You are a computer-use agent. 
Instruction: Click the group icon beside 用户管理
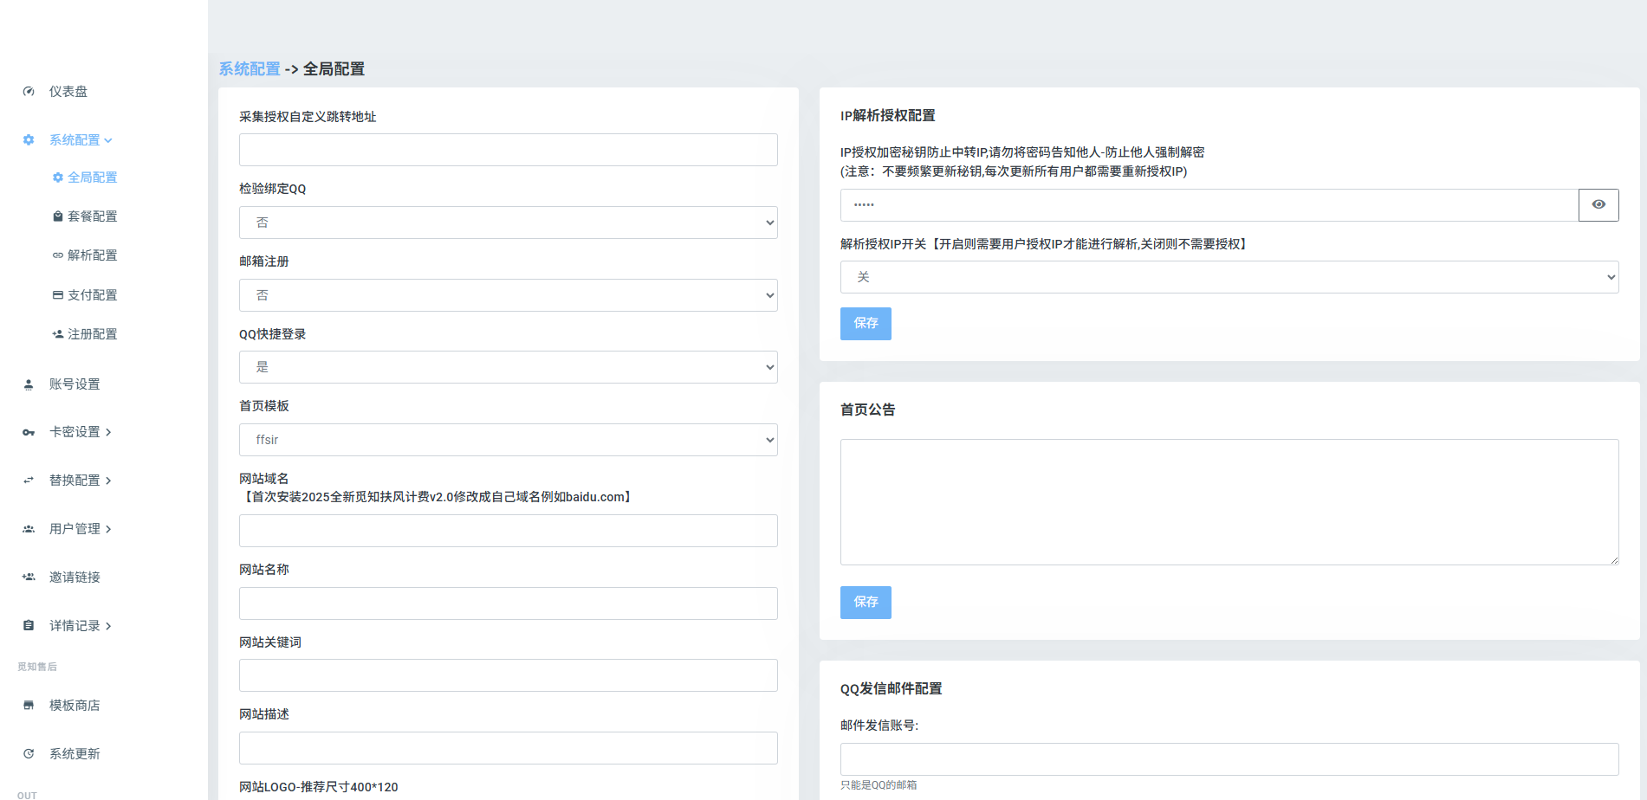[x=29, y=529]
